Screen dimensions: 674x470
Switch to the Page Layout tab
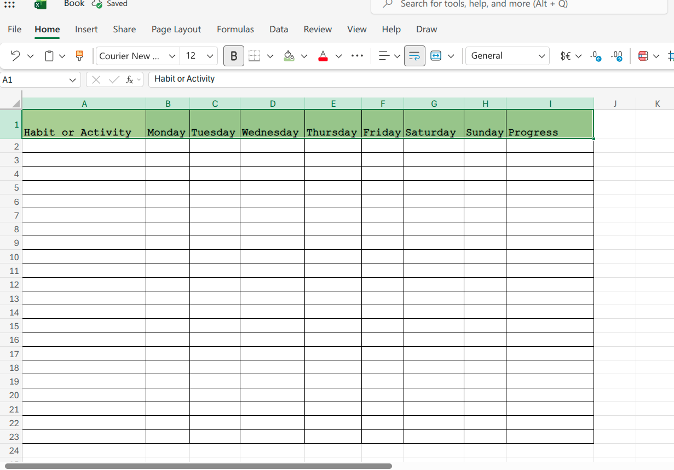(176, 30)
